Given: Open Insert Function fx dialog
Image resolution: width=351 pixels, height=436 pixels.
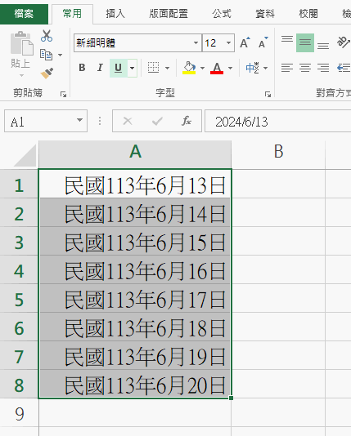Looking at the screenshot, I should [187, 121].
